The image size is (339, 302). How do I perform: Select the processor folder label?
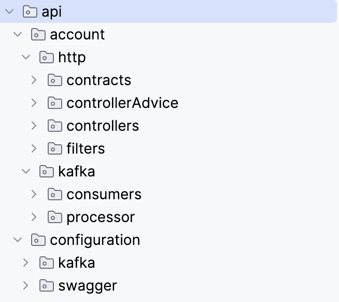(101, 217)
